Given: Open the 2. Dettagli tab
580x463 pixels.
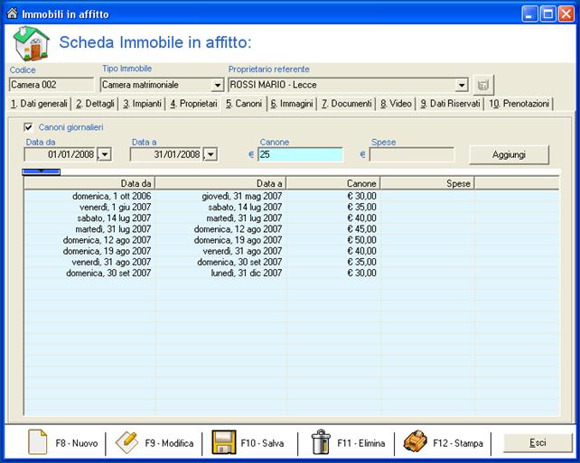Looking at the screenshot, I should [x=95, y=104].
